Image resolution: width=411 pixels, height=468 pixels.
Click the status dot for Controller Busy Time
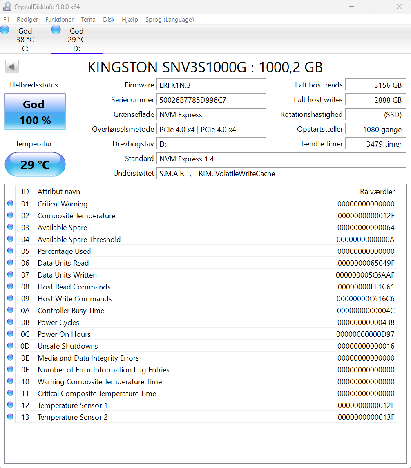pos(10,310)
